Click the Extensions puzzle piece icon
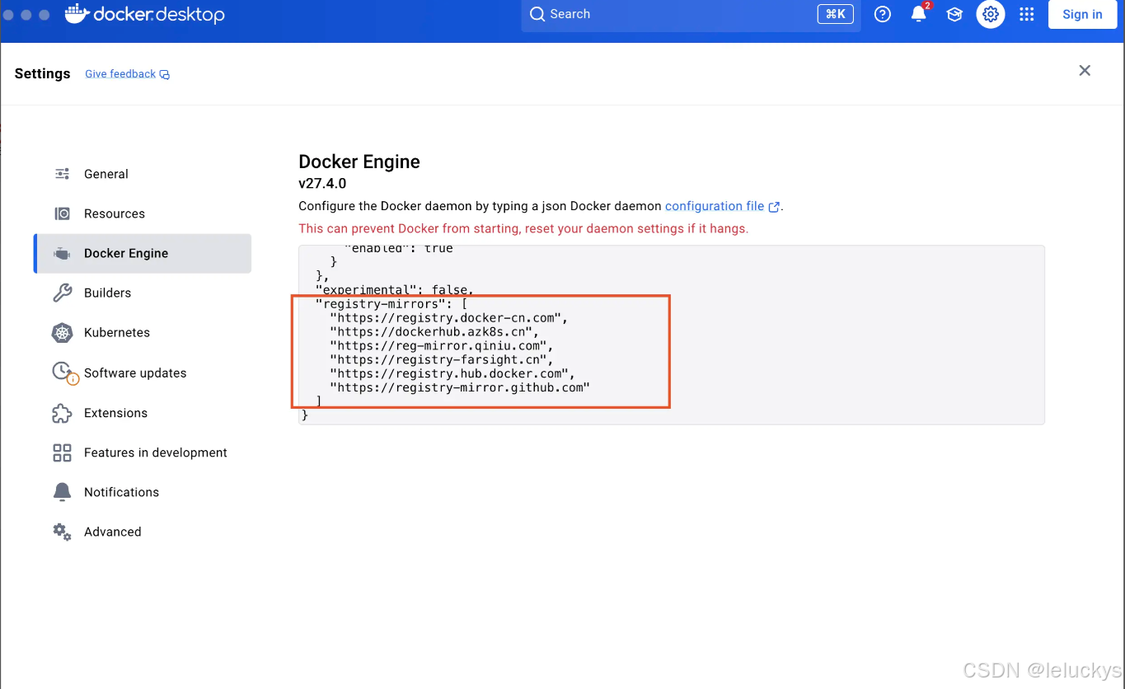Screen dimensions: 1125x689 pyautogui.click(x=62, y=413)
